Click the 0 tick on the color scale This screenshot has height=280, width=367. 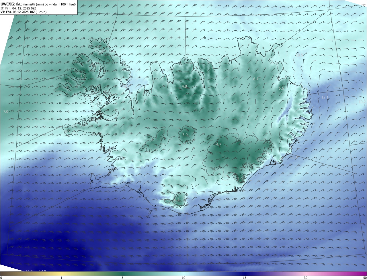tap(1, 278)
